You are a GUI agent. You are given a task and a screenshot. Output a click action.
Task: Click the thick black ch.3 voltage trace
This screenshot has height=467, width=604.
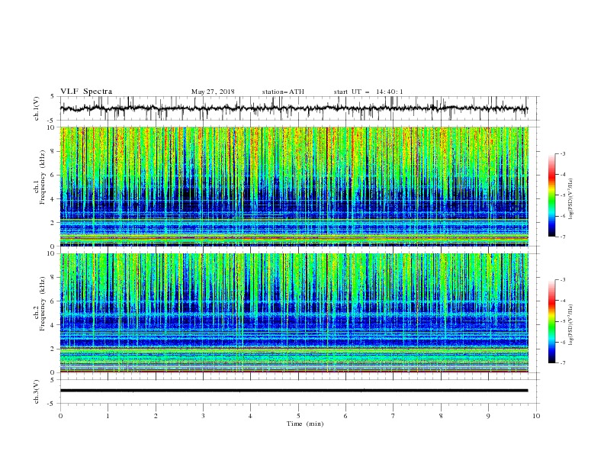(x=294, y=391)
